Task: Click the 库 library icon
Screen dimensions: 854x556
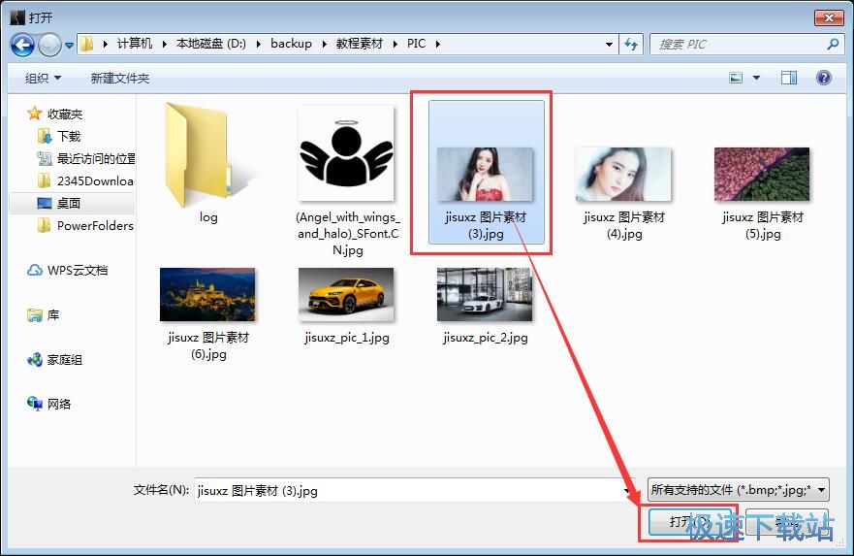Action: point(34,315)
